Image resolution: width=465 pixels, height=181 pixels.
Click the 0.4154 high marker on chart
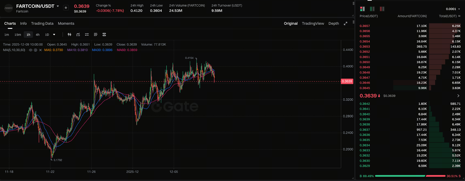tap(189, 58)
